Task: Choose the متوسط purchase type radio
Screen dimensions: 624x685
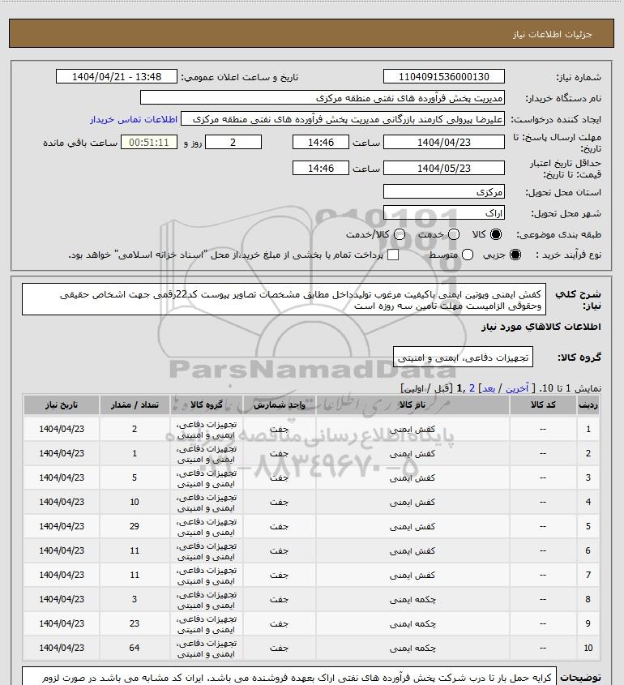Action: tap(468, 255)
